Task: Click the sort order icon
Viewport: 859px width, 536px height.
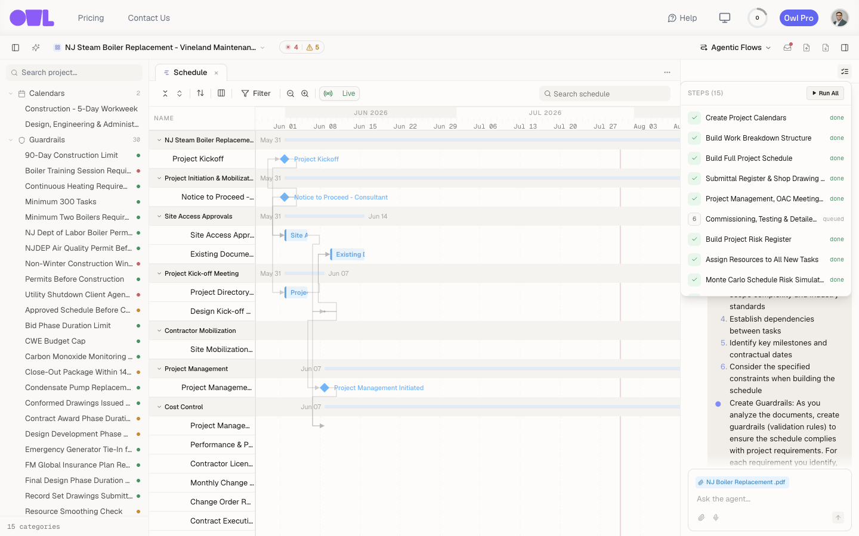Action: point(200,93)
